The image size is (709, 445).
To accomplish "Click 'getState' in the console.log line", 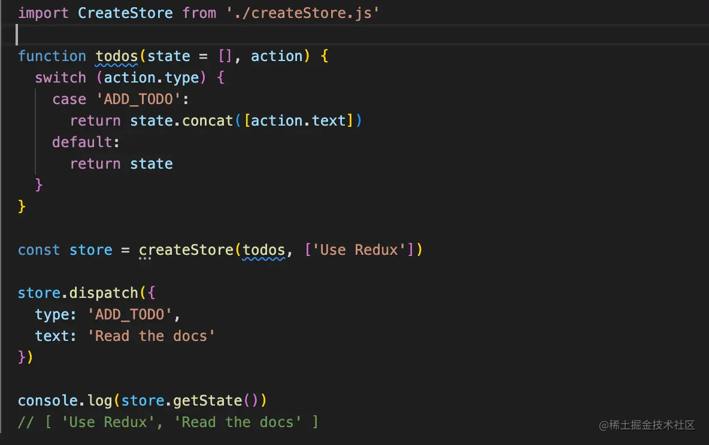I will point(208,401).
